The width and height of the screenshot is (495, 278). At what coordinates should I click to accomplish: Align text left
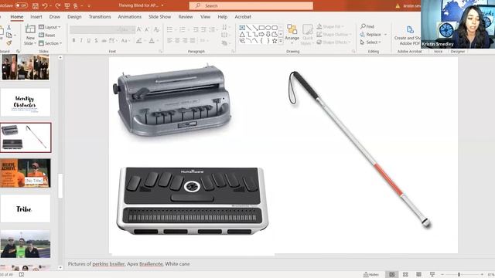pyautogui.click(x=170, y=41)
